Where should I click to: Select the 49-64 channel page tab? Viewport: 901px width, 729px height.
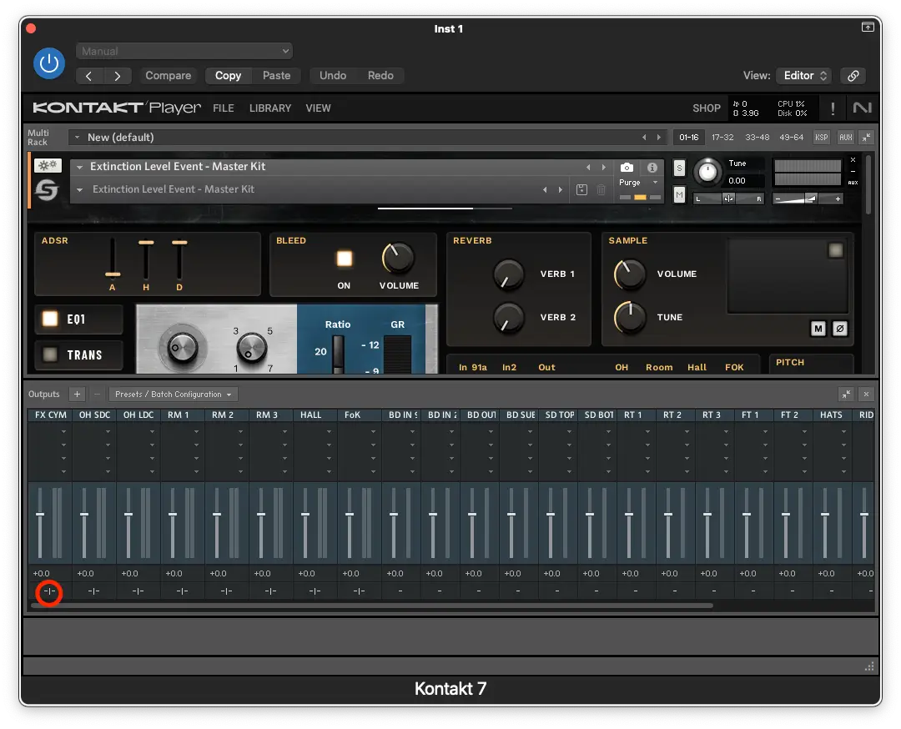point(791,138)
